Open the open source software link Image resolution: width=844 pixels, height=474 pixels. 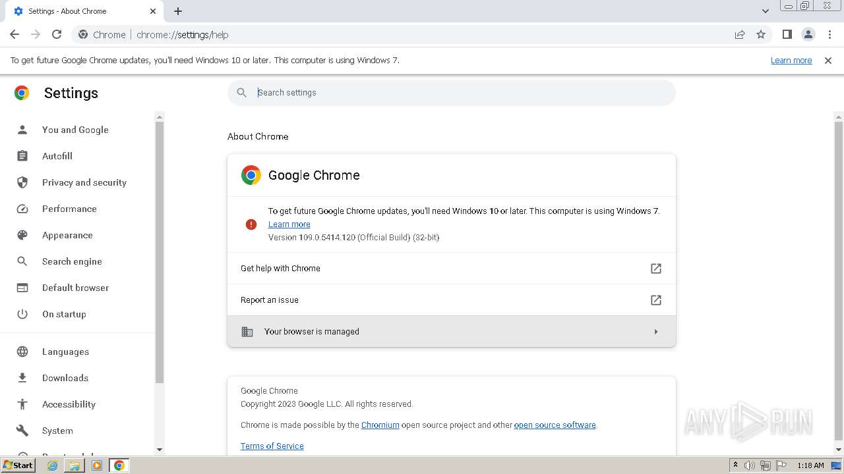[555, 425]
